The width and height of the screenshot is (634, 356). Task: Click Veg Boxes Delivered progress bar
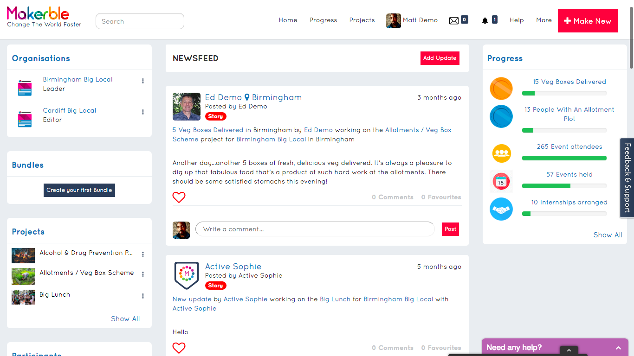click(564, 93)
